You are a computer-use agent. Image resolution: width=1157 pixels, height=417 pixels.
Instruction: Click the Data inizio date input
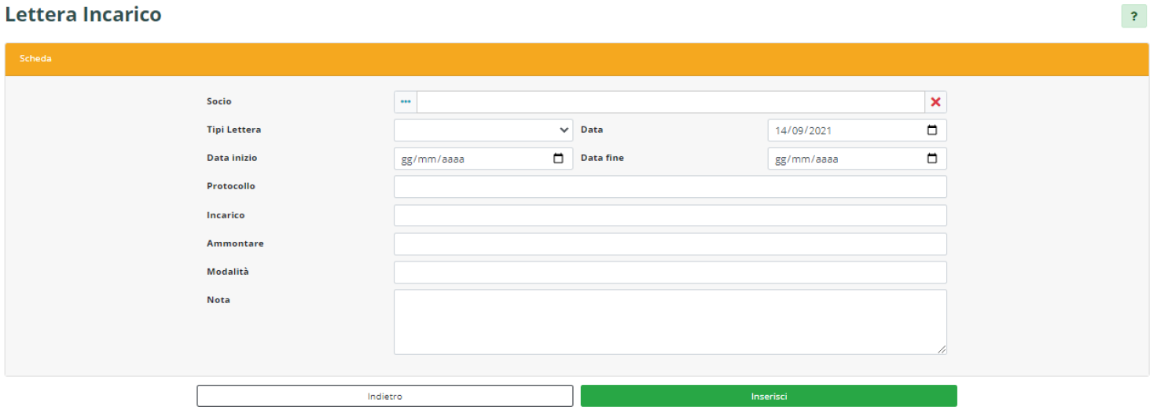point(472,159)
